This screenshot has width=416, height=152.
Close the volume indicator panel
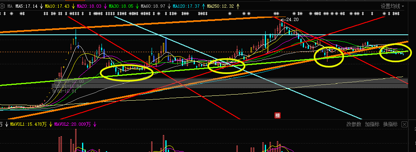tap(404, 124)
